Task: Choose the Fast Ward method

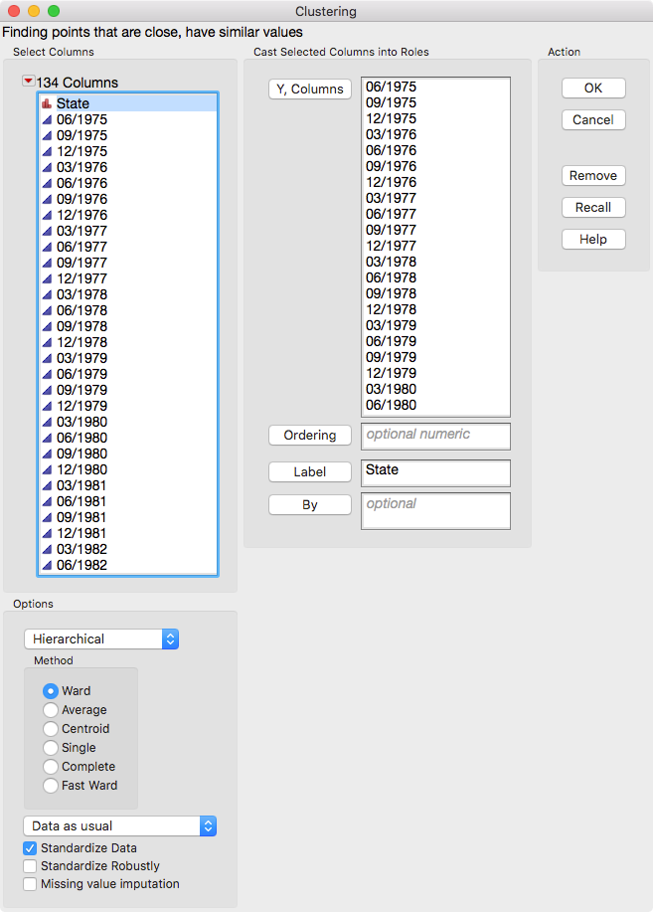Action: [51, 786]
